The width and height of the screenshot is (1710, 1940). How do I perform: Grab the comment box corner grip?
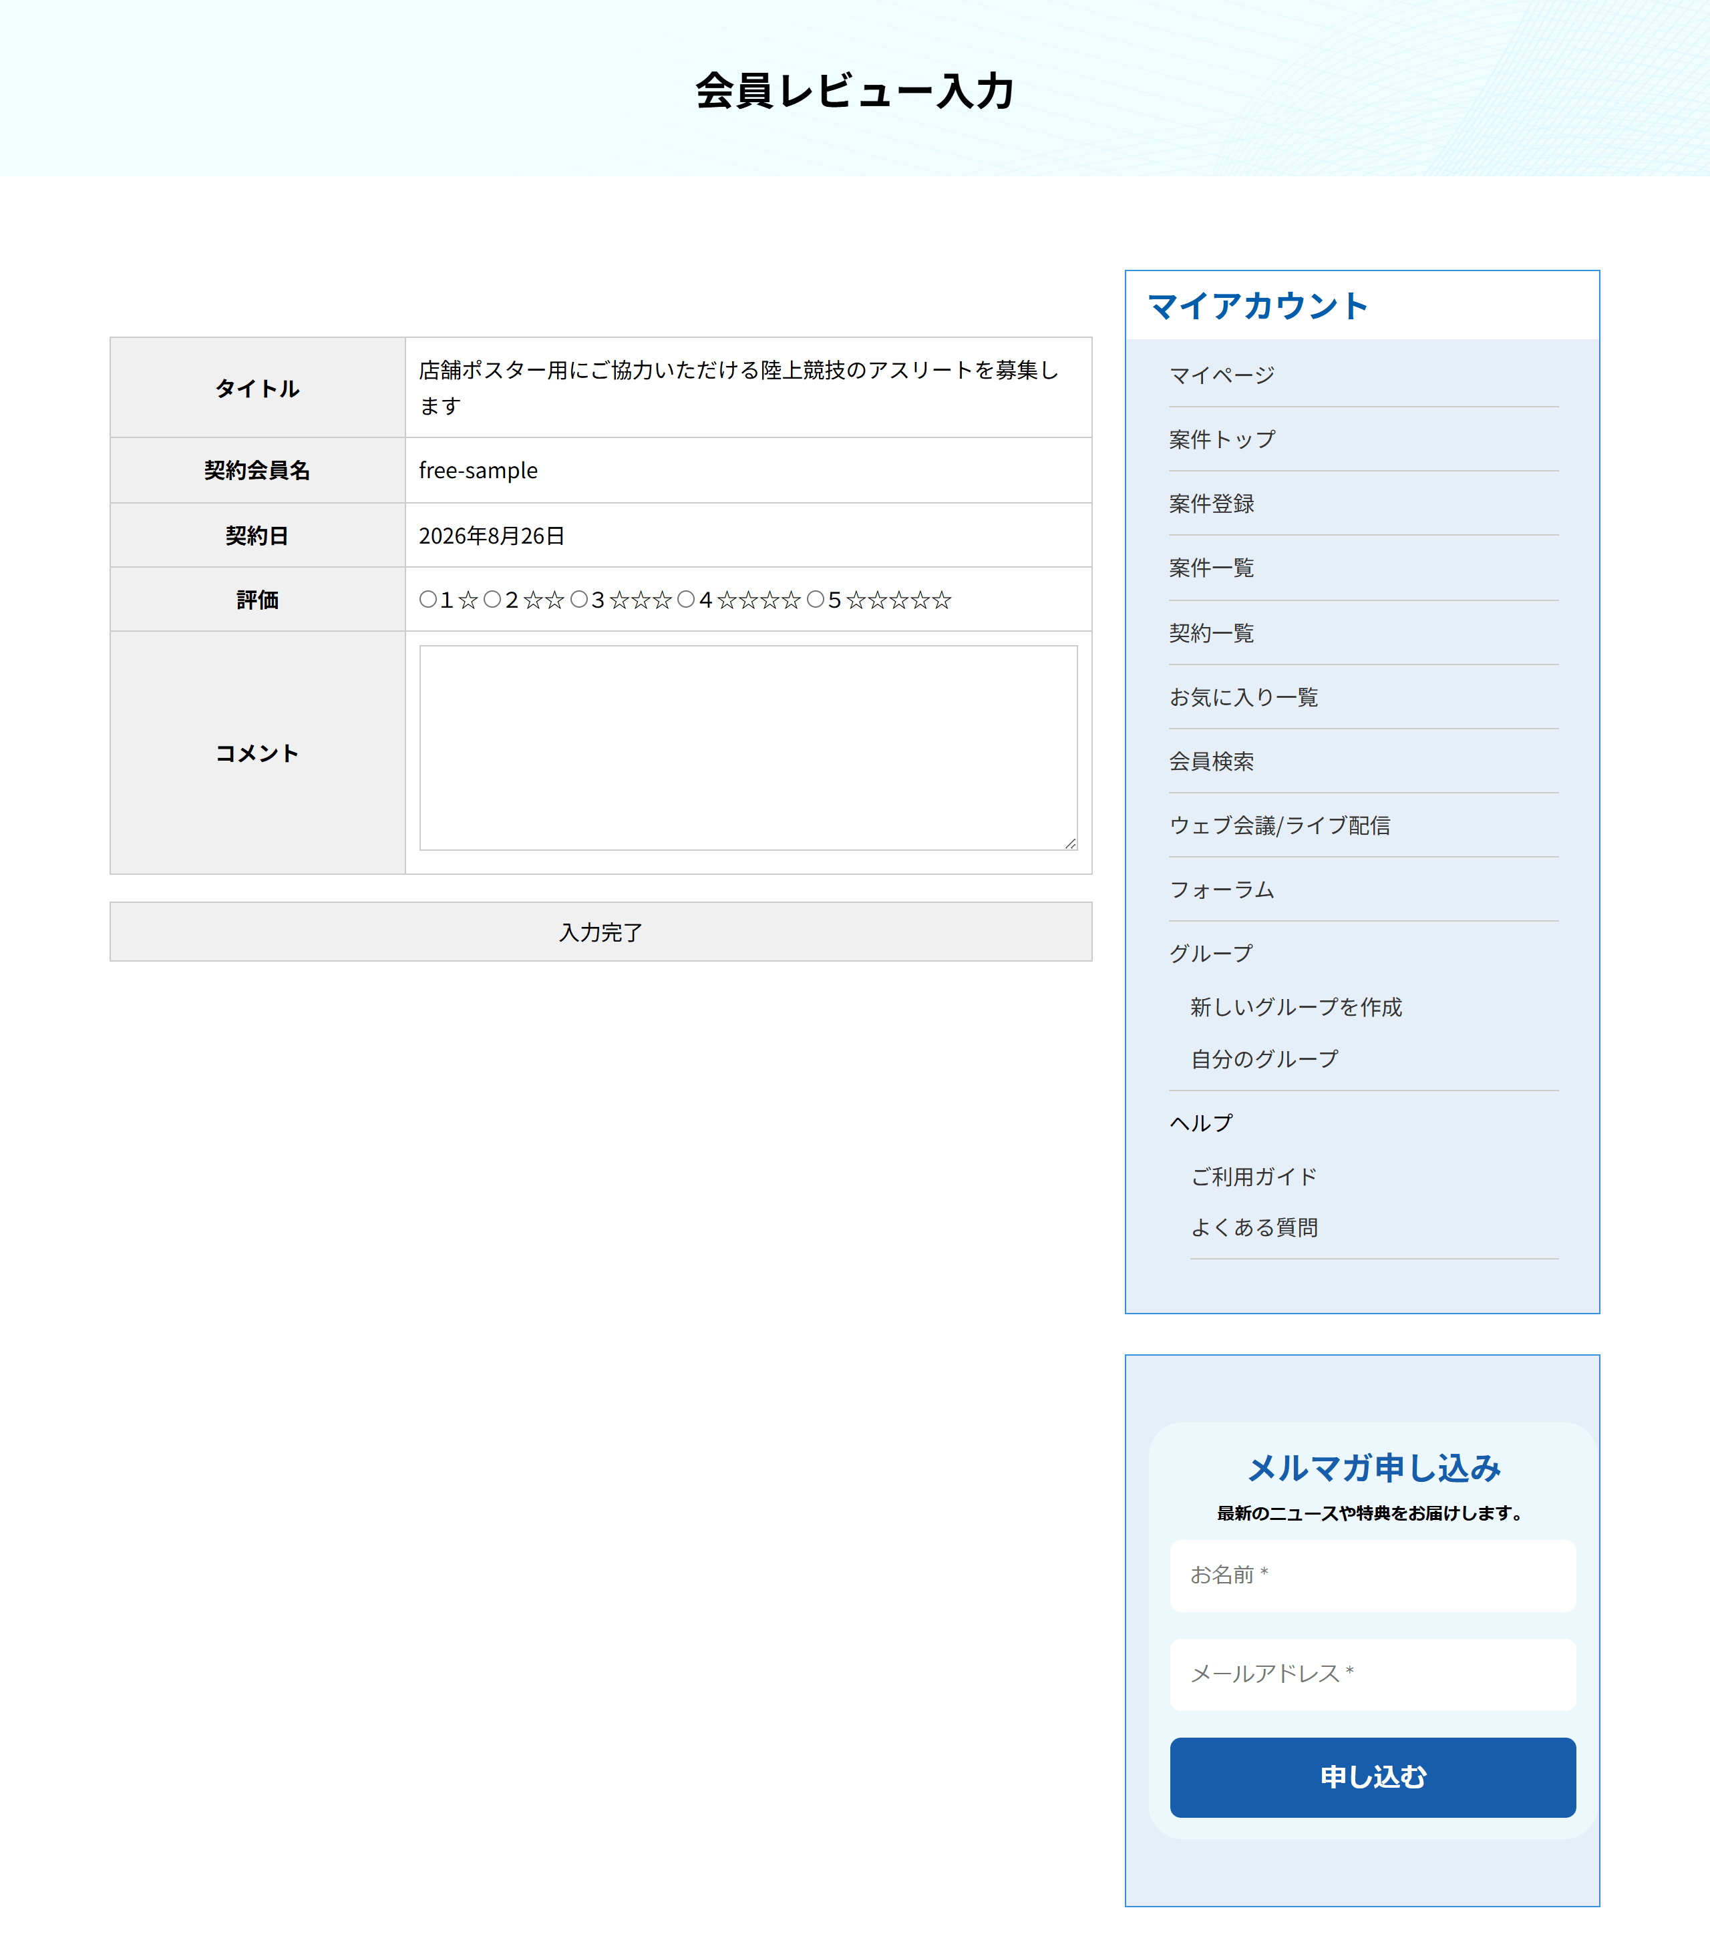(1070, 843)
